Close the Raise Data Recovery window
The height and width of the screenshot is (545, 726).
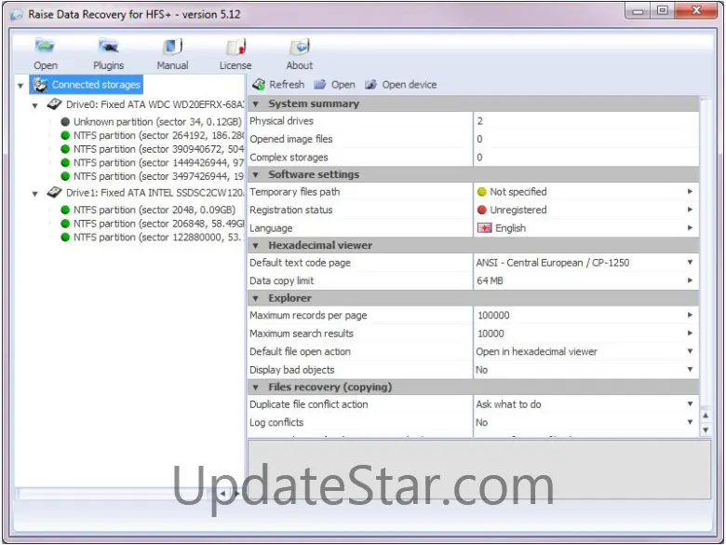pos(696,11)
